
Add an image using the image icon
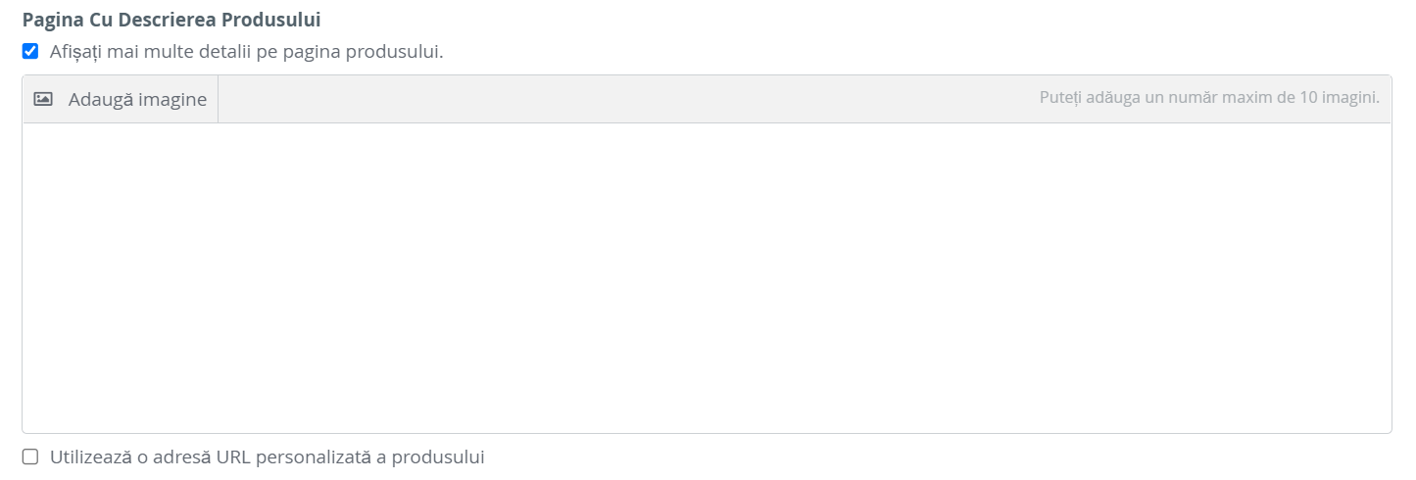pos(43,99)
